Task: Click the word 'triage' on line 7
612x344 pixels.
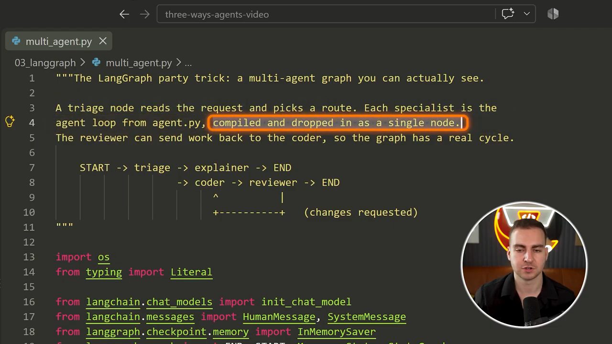Action: click(152, 168)
